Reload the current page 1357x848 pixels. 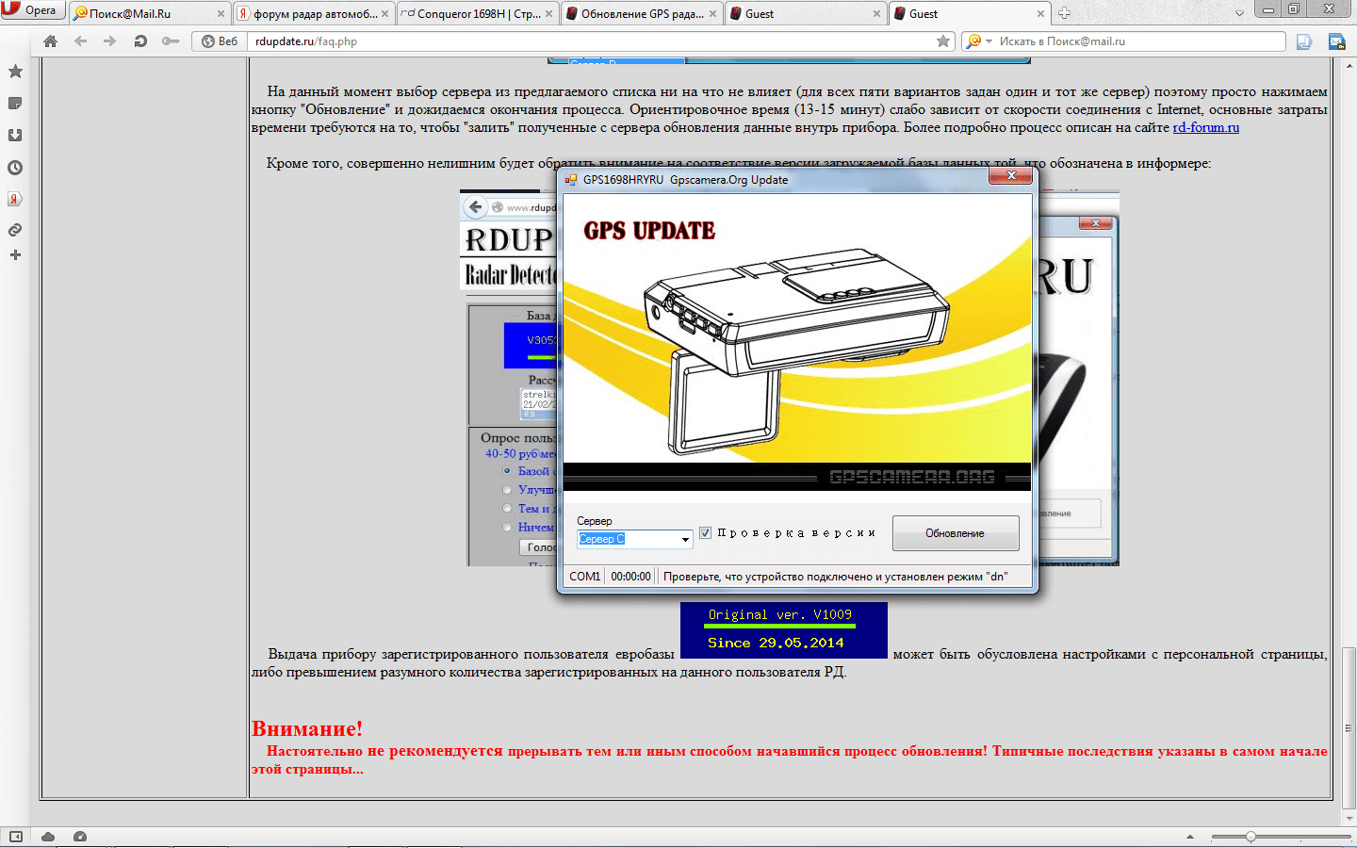click(140, 41)
